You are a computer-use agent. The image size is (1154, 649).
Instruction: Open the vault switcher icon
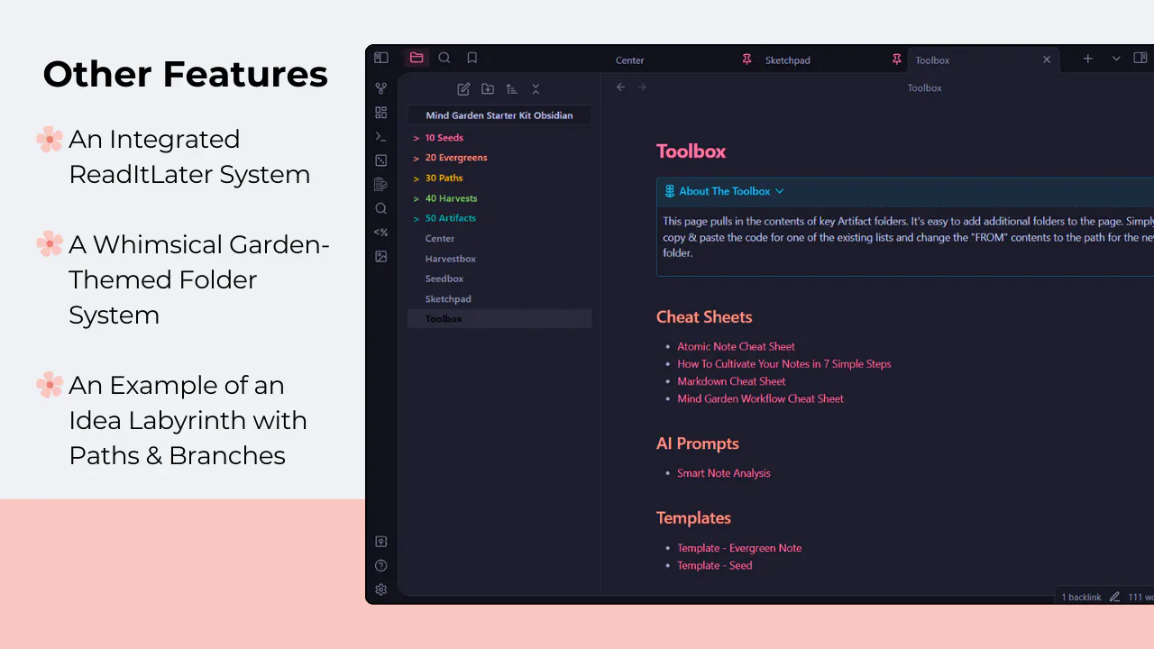click(x=381, y=542)
